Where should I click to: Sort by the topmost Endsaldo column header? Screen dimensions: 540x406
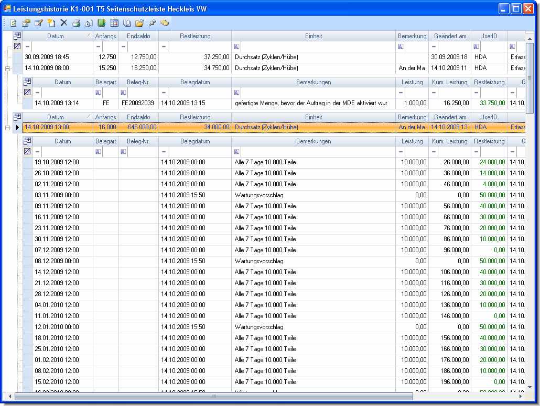pyautogui.click(x=138, y=36)
